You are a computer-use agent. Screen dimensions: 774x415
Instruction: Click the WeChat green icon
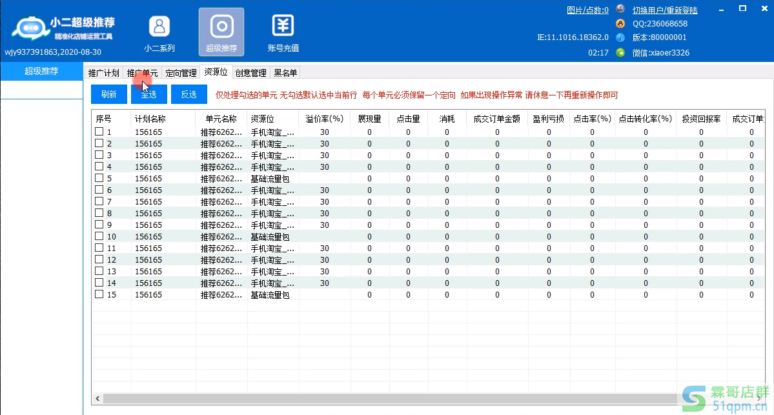[x=620, y=53]
